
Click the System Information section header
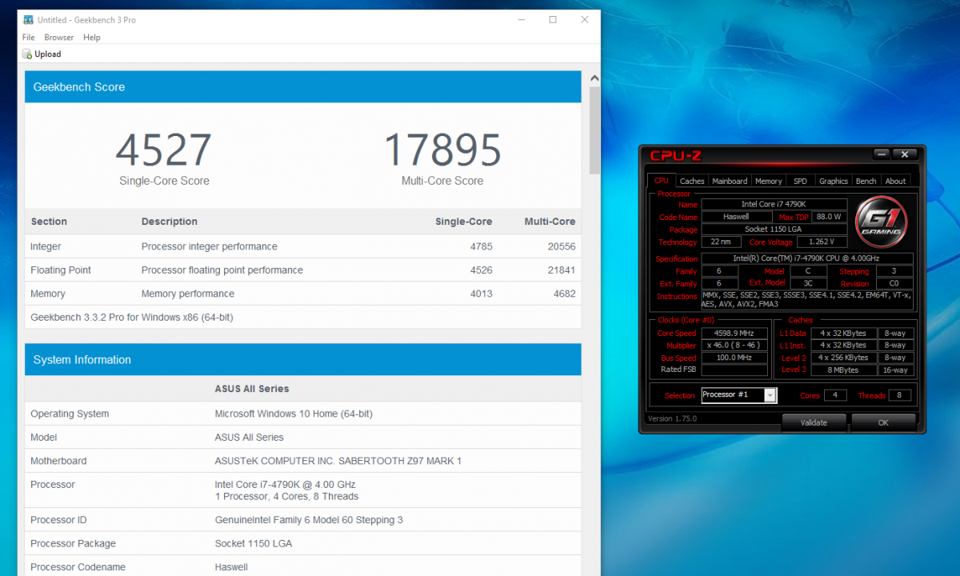point(303,359)
